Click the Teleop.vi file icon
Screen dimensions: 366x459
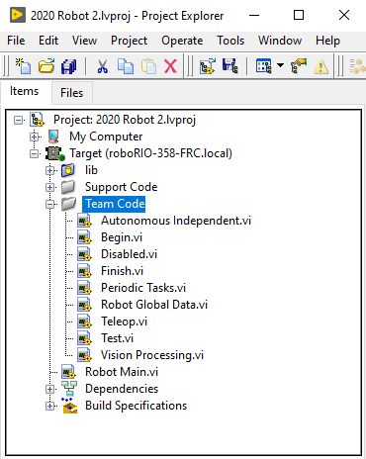(84, 321)
